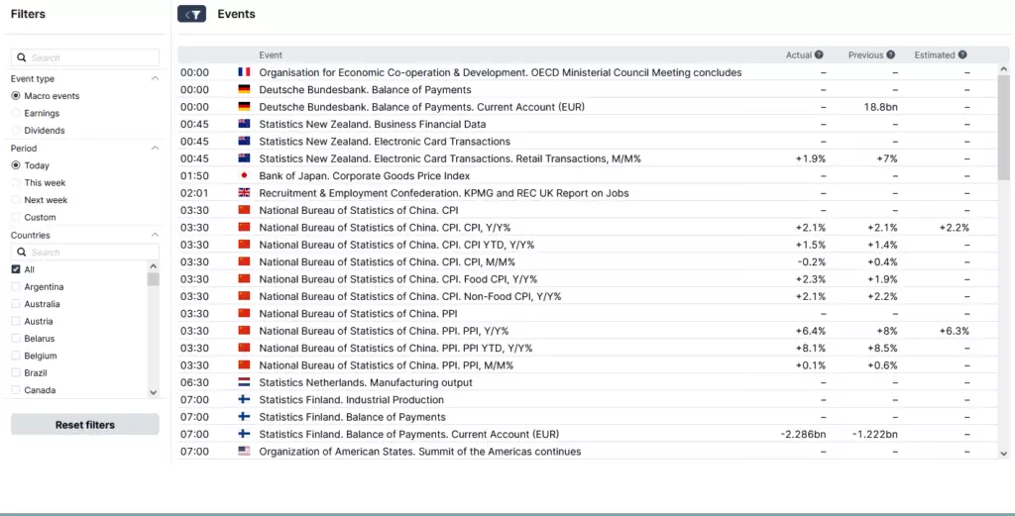This screenshot has height=516, width=1015.
Task: Click the Actual column help icon
Action: [819, 54]
